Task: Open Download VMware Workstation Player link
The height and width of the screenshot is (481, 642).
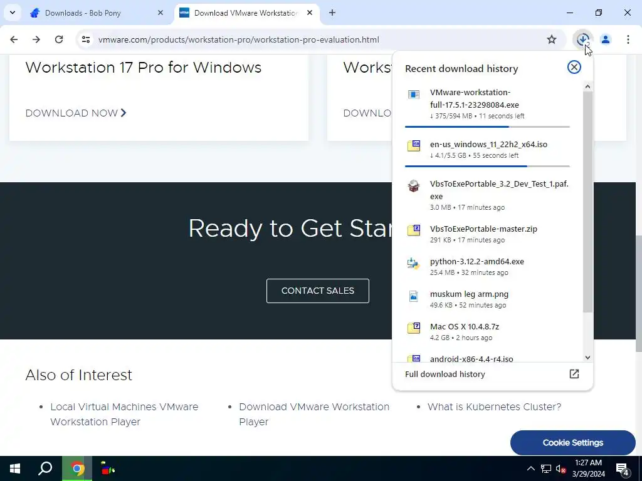Action: click(x=314, y=415)
